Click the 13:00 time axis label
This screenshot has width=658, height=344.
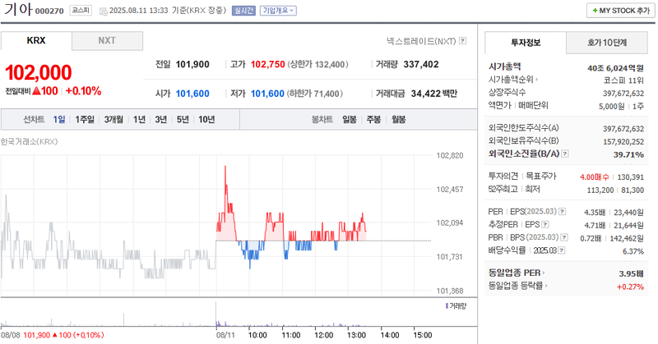point(357,335)
